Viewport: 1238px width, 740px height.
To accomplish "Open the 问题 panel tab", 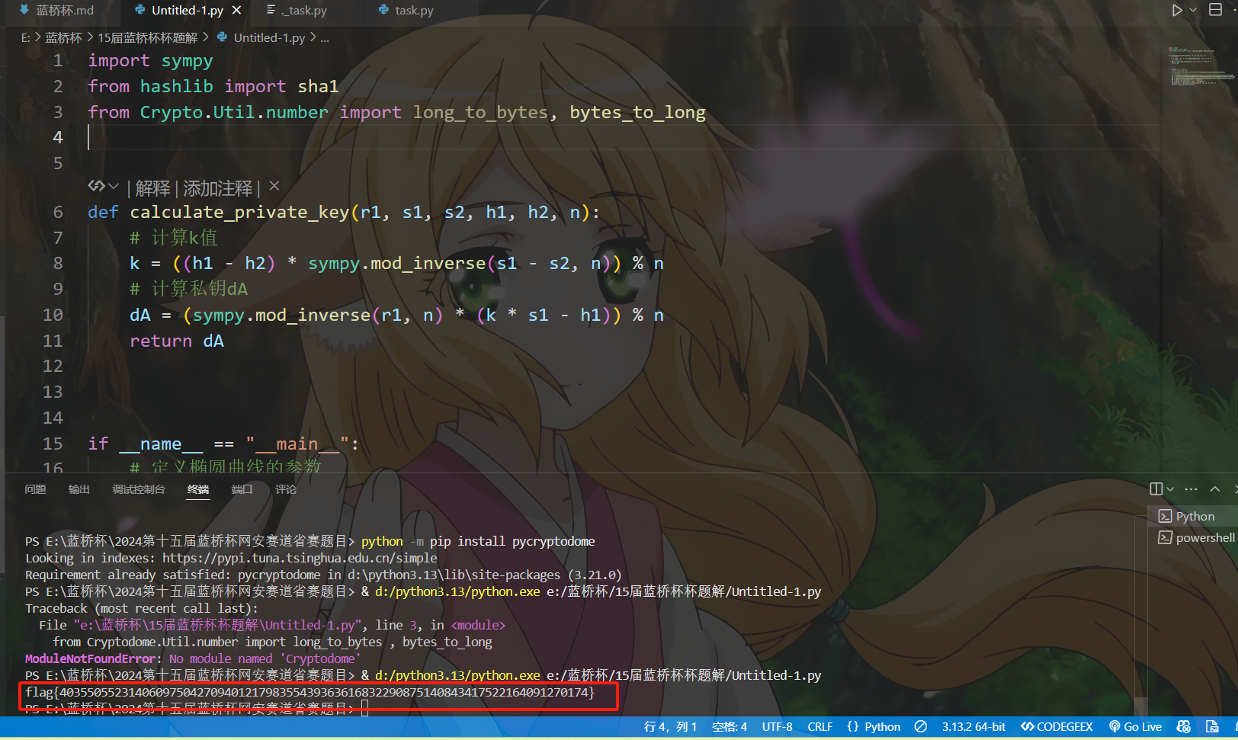I will point(35,489).
